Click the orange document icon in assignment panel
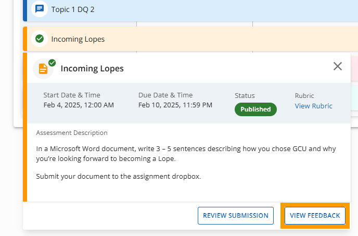This screenshot has width=358, height=236. 43,69
